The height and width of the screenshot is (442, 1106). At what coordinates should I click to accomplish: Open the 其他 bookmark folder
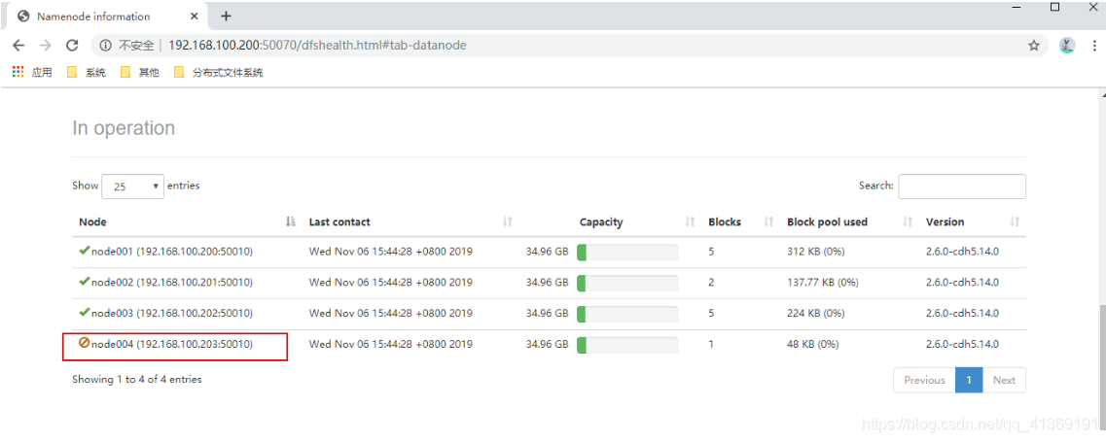[140, 72]
